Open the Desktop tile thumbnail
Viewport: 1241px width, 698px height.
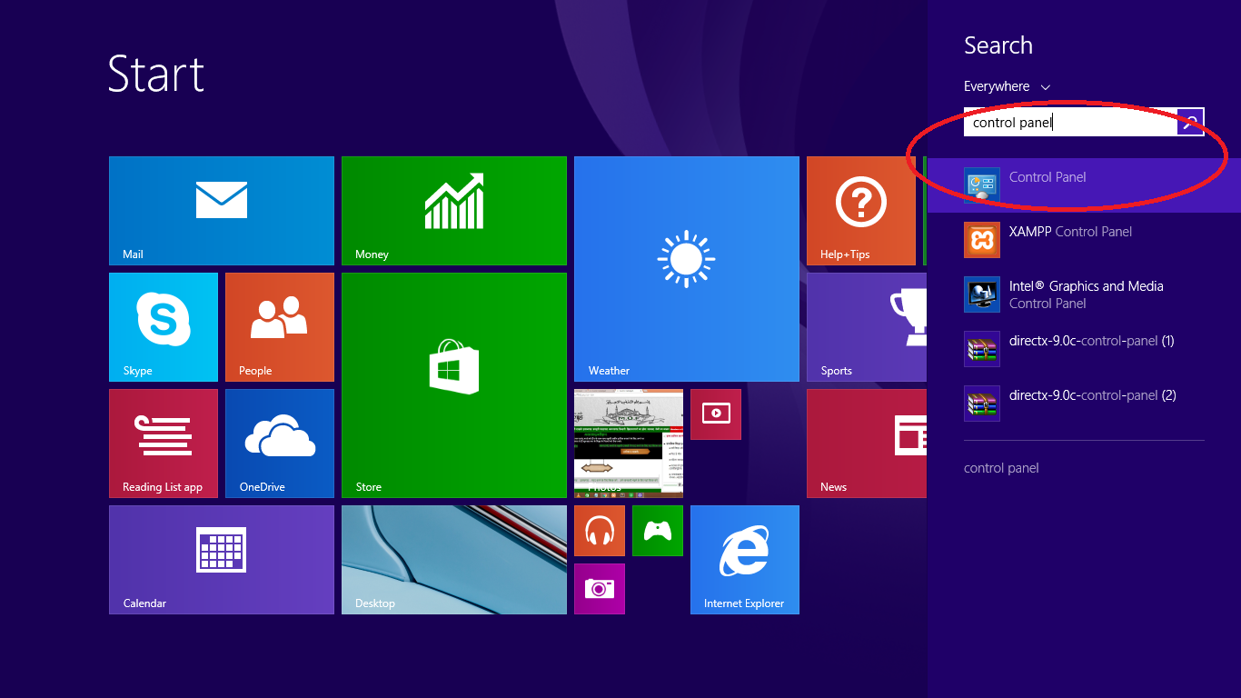453,559
